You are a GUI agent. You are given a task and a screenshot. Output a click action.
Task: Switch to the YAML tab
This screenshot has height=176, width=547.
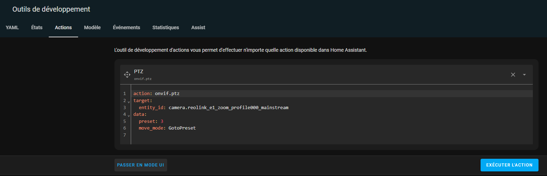point(12,27)
